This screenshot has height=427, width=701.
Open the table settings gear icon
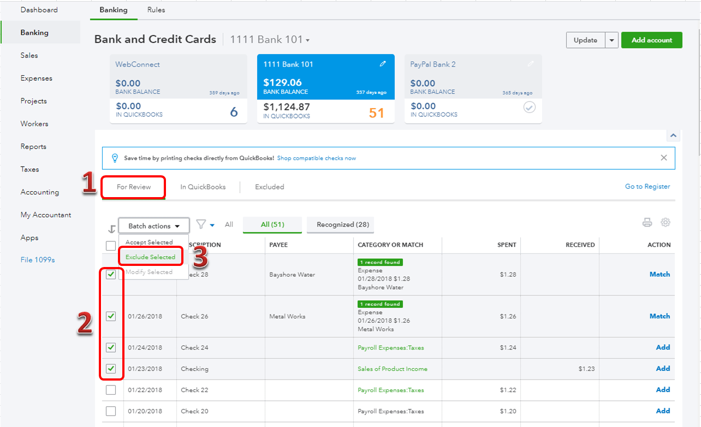[664, 223]
